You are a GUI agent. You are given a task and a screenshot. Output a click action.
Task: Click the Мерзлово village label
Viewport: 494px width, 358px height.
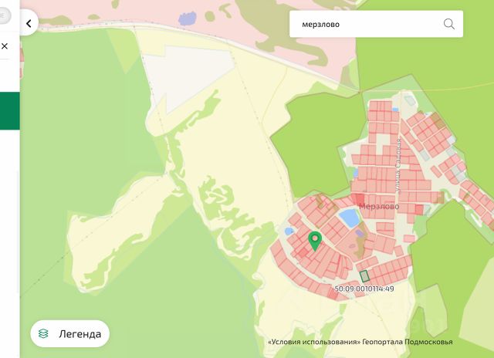click(x=379, y=206)
